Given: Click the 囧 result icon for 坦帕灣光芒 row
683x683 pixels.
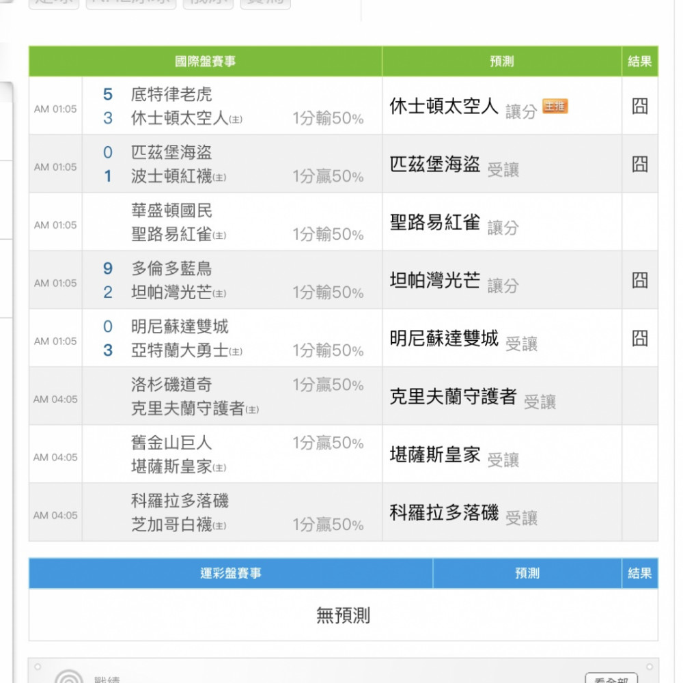Looking at the screenshot, I should click(639, 280).
